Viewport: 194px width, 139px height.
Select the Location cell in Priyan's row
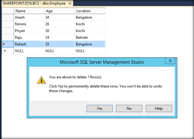90,31
